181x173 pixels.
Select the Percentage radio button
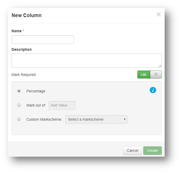[x=19, y=91]
